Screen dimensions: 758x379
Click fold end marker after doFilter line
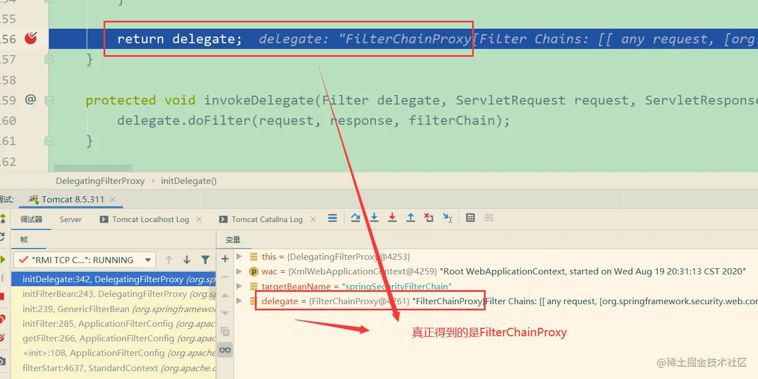49,140
